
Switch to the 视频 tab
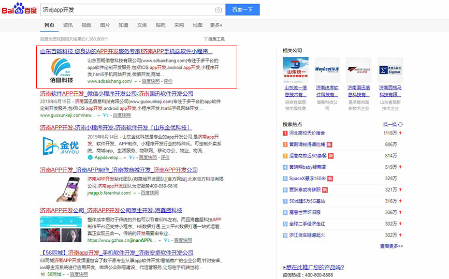[86, 25]
